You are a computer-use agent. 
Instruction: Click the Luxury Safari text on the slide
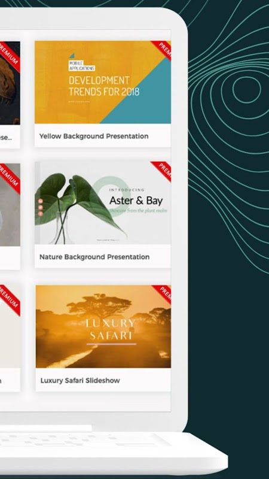(x=111, y=329)
